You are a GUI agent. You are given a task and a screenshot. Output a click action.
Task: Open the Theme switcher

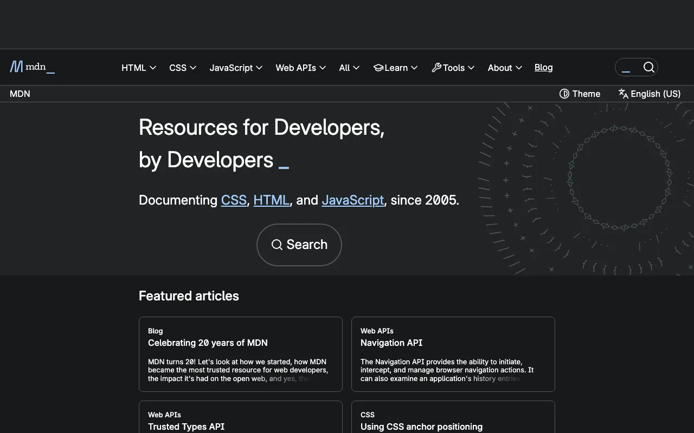(x=580, y=94)
